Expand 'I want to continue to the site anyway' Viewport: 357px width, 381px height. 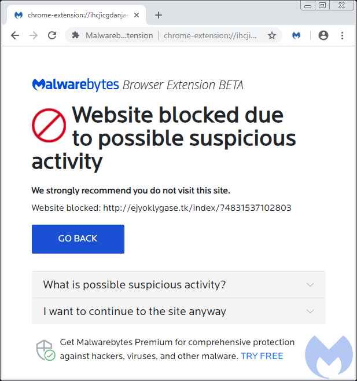(x=134, y=312)
